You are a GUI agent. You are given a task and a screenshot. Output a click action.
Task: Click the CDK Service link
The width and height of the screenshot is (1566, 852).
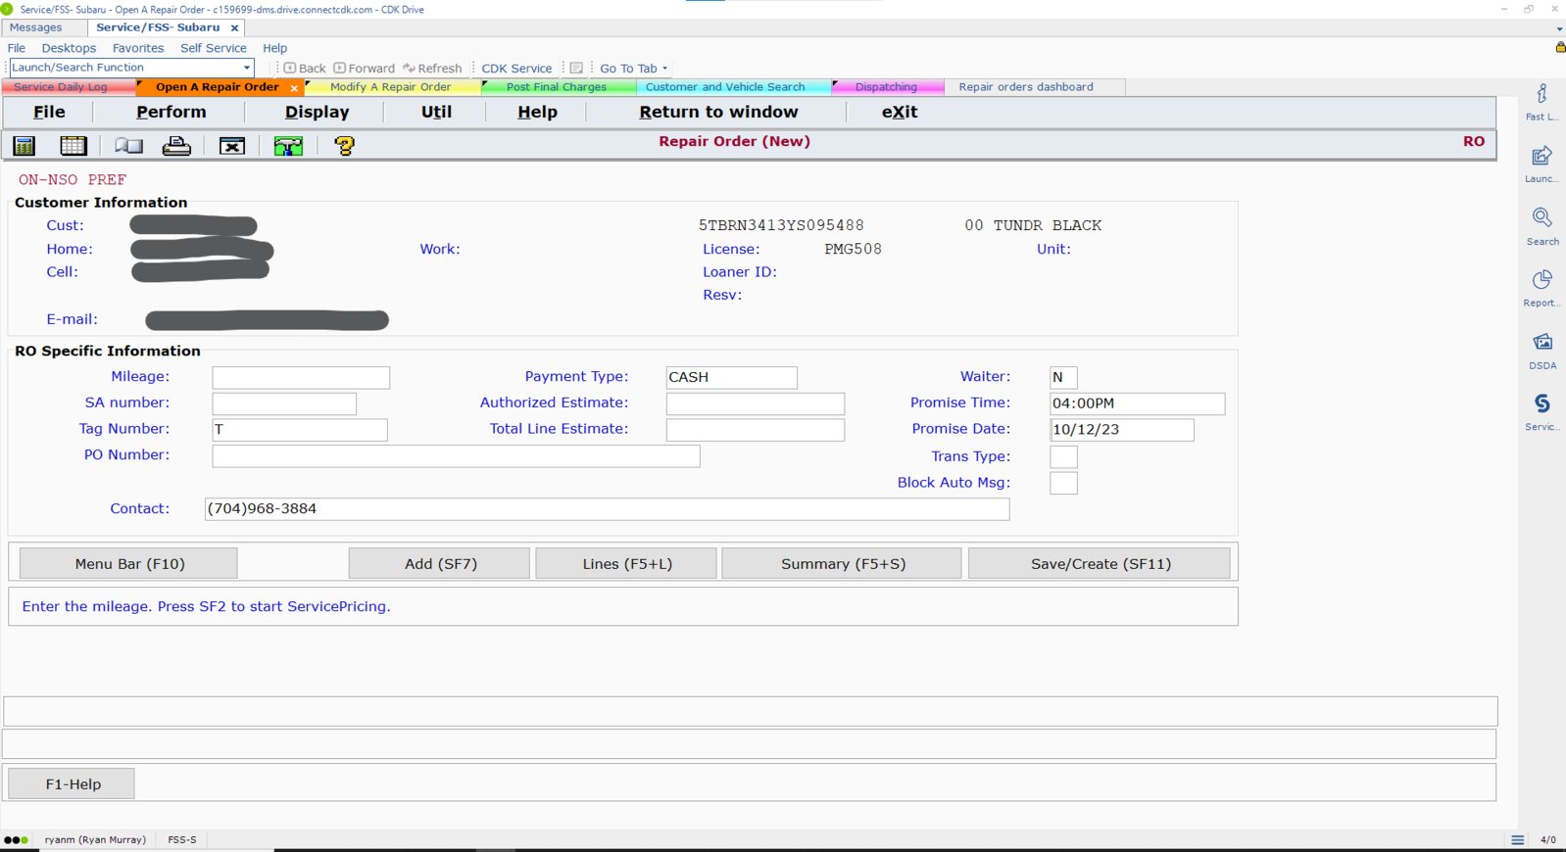[x=516, y=69]
